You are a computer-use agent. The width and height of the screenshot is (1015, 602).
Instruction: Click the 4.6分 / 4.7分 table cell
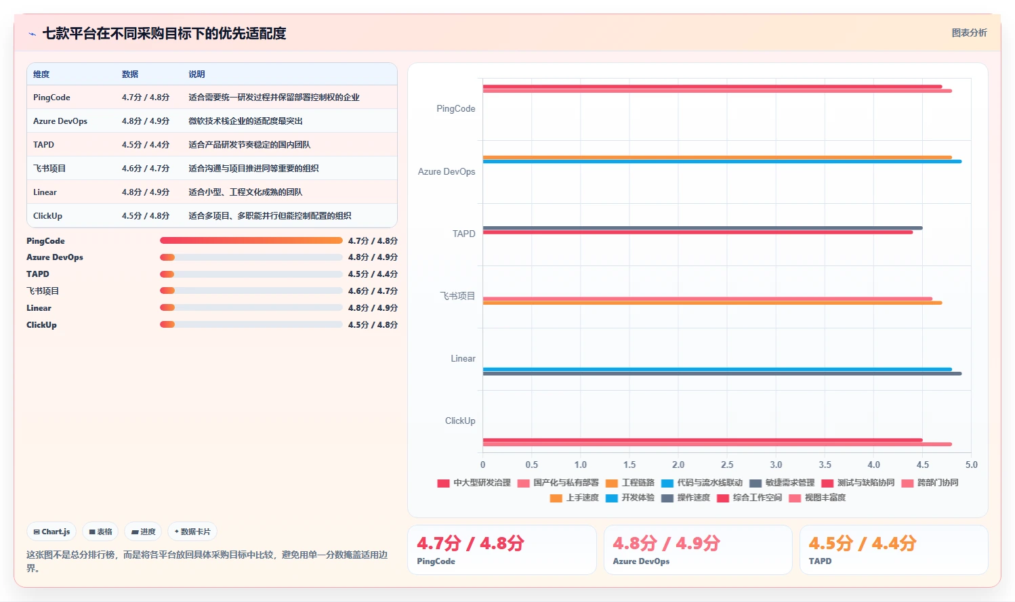pyautogui.click(x=146, y=169)
